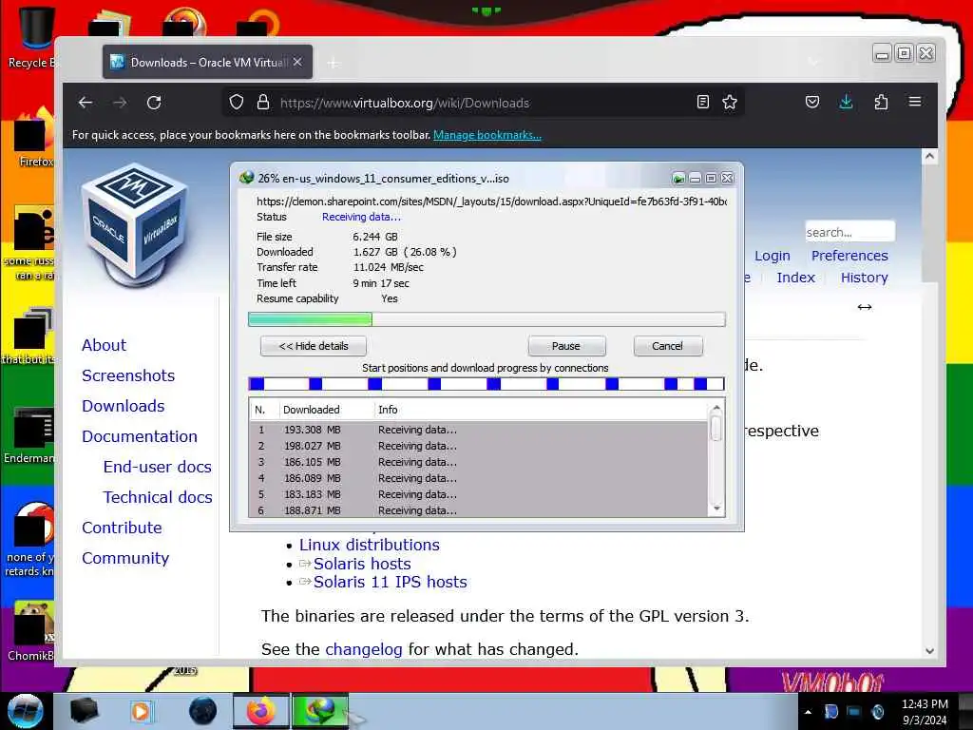Open Screenshots in the sidebar
Screen dimensions: 973x730
click(x=128, y=375)
